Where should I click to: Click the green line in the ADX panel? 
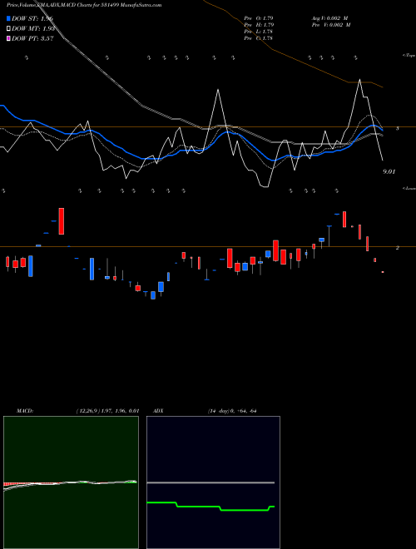coord(210,507)
